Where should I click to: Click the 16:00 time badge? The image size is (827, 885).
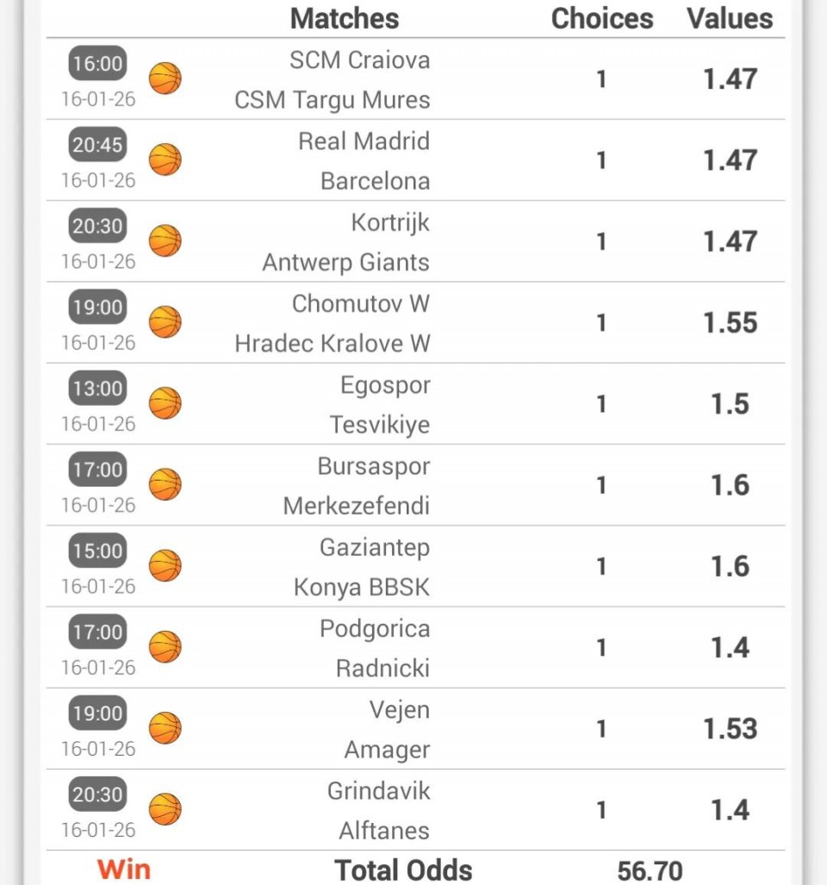[x=97, y=64]
